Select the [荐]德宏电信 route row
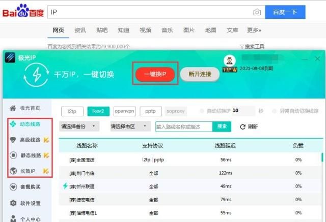 (190, 200)
